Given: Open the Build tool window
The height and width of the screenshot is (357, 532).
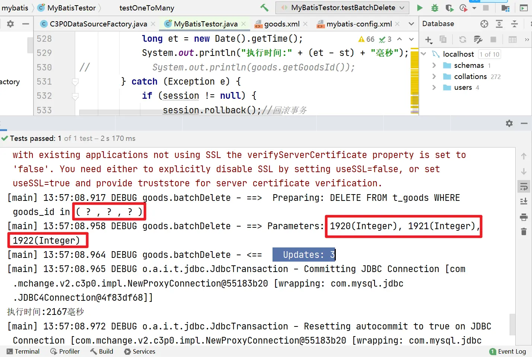Looking at the screenshot, I should pos(102,351).
